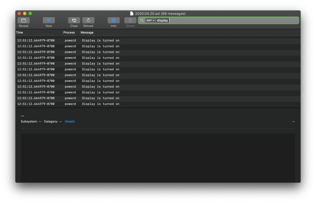The width and height of the screenshot is (316, 203).
Task: Open the Info inspector icon
Action: click(113, 21)
